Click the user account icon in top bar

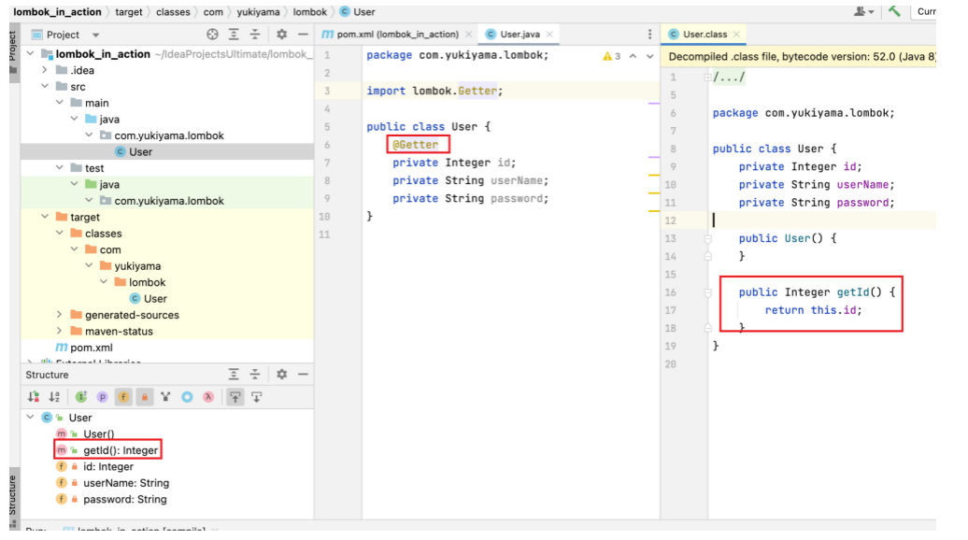863,11
